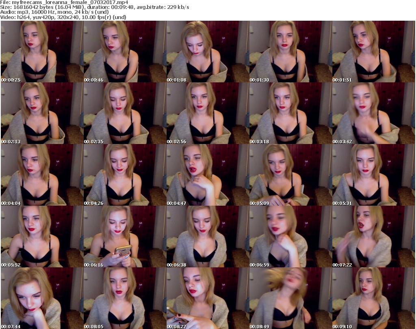Click the preview frame timestamped 00:06:59
The image size is (416, 329).
[290, 237]
